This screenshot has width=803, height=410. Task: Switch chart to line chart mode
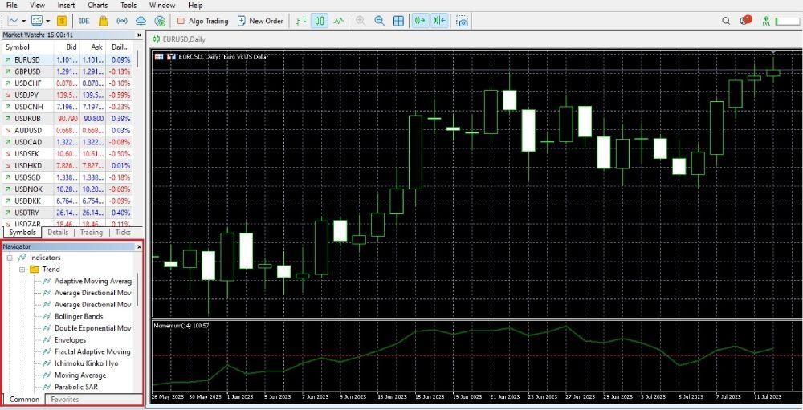339,21
